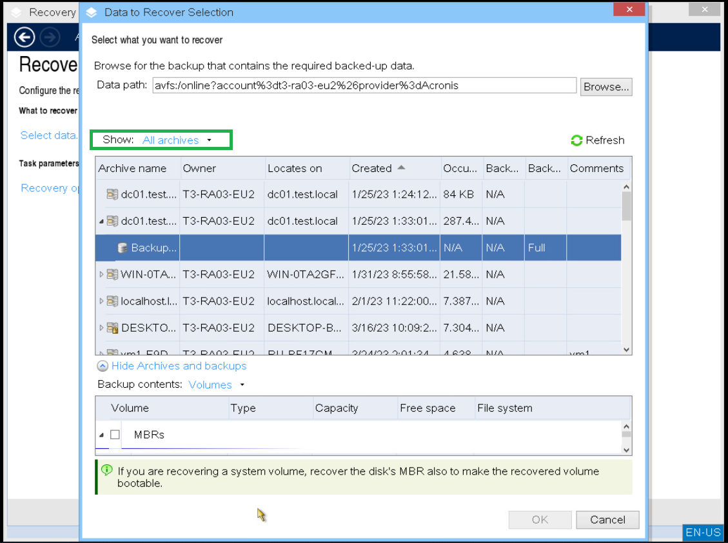Viewport: 728px width, 543px height.
Task: Collapse the expanded dc01.test archive entry
Action: 99,221
